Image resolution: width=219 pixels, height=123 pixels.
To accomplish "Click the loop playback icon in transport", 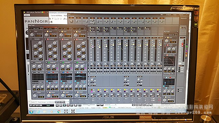I will click(80, 105).
